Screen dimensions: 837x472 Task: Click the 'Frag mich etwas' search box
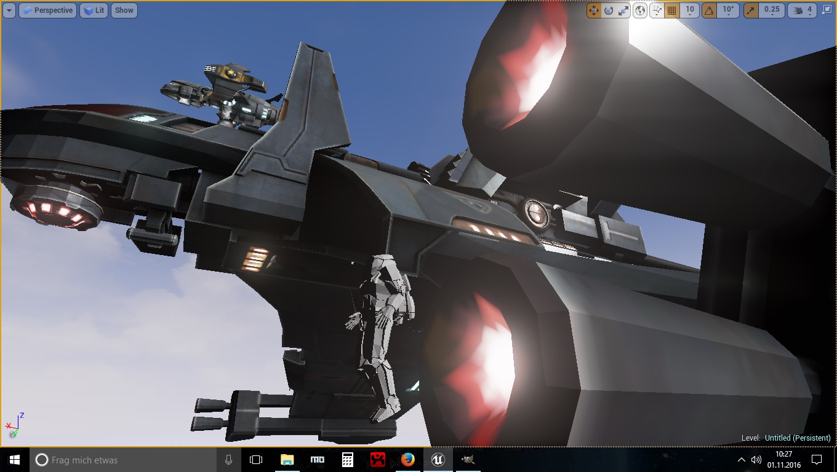click(123, 460)
